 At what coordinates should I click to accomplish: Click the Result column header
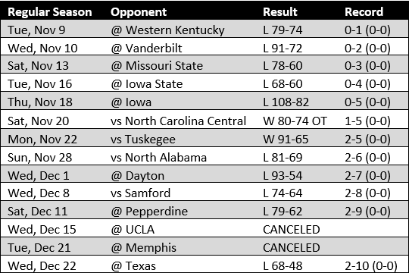pos(280,12)
